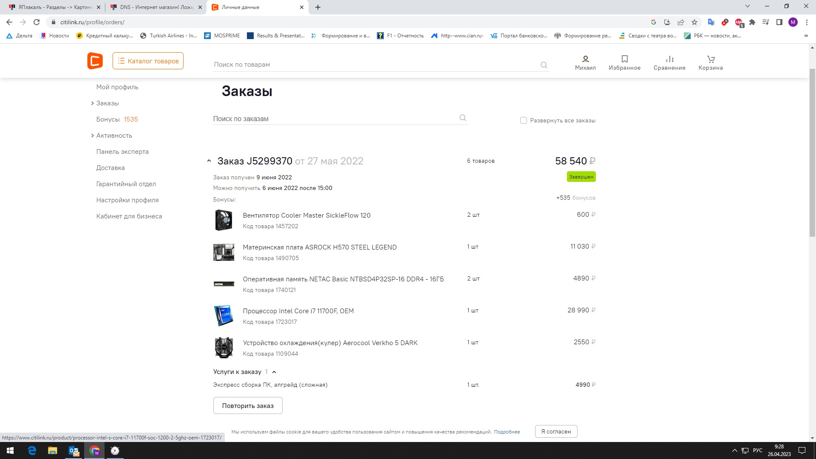Launch Edge from the taskbar
Viewport: 816px width, 459px height.
click(32, 450)
